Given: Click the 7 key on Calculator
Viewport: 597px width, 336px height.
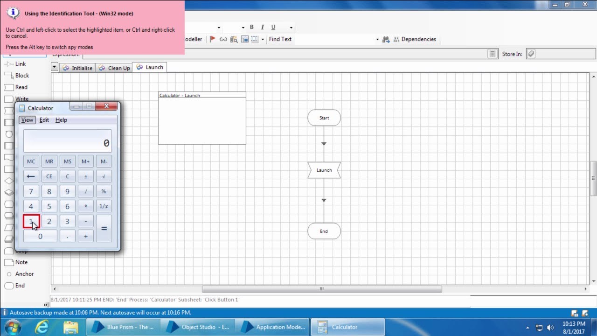Looking at the screenshot, I should coord(31,191).
